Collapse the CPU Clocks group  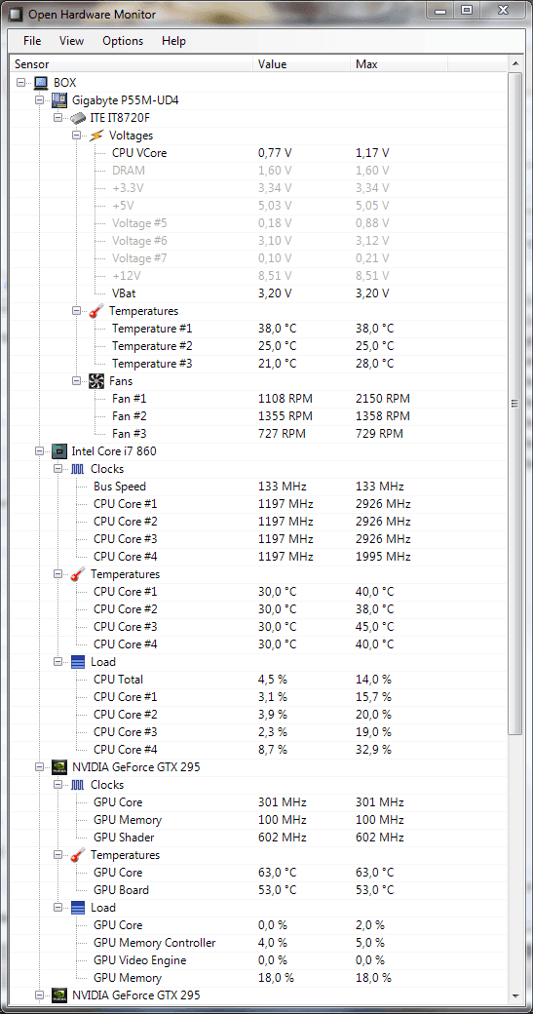57,469
